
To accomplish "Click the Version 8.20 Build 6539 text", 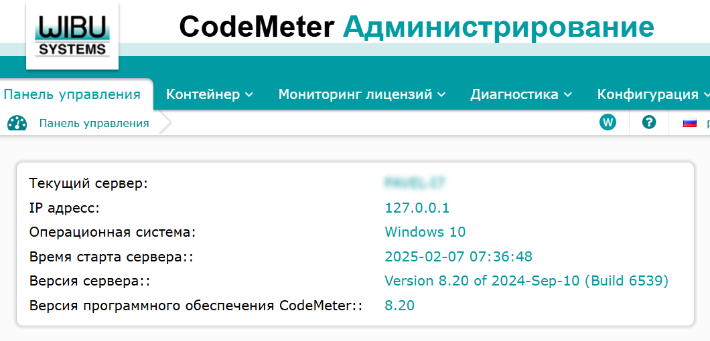I will (x=526, y=281).
